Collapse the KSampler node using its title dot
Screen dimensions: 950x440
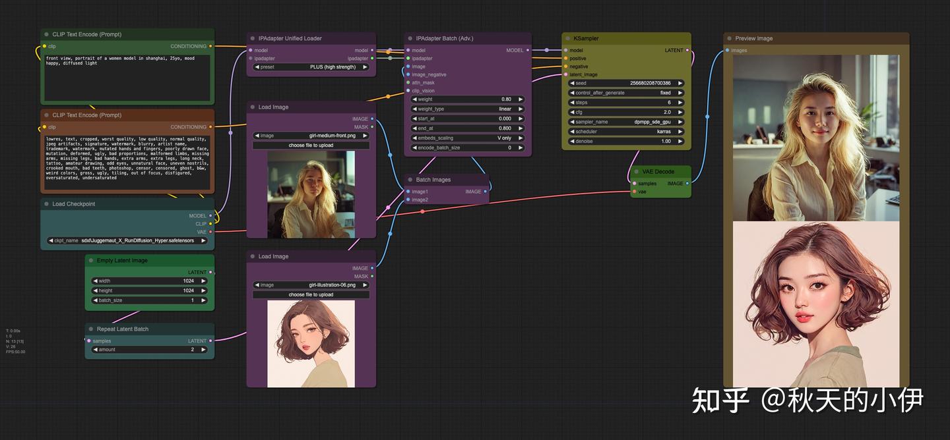point(567,39)
